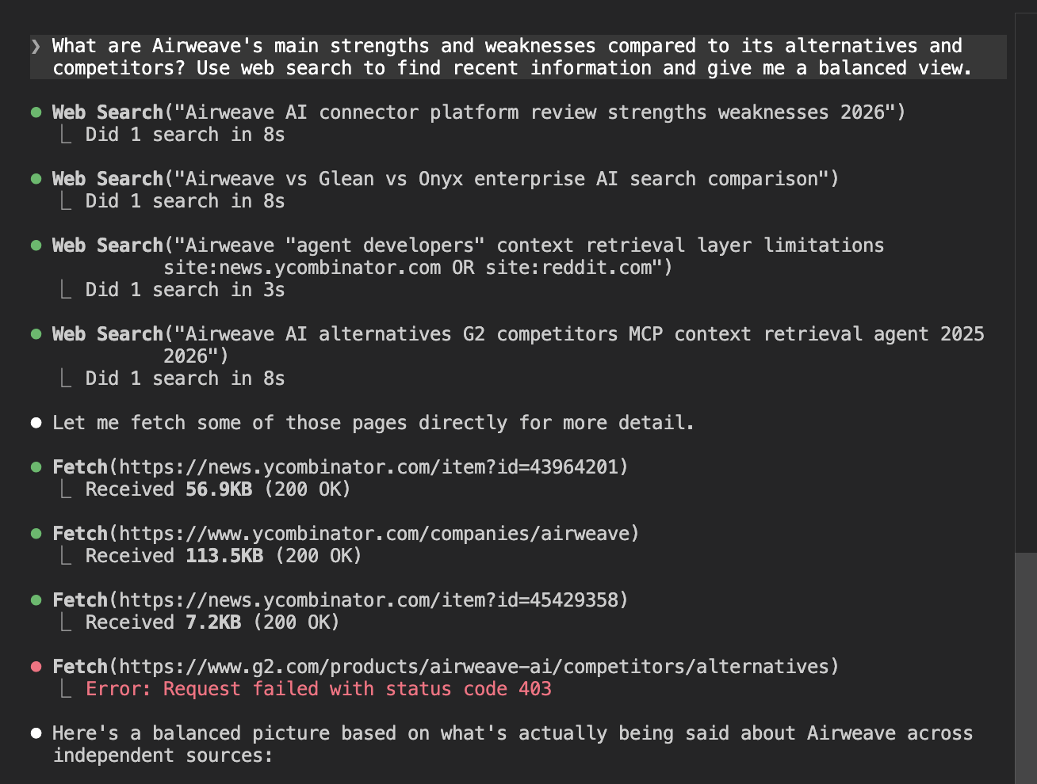Open the news.ycombinator.com item 43964201 link
The width and height of the screenshot is (1037, 784).
point(373,467)
